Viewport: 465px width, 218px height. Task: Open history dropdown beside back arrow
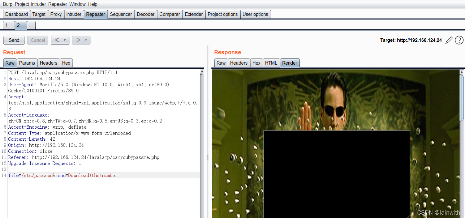click(65, 40)
